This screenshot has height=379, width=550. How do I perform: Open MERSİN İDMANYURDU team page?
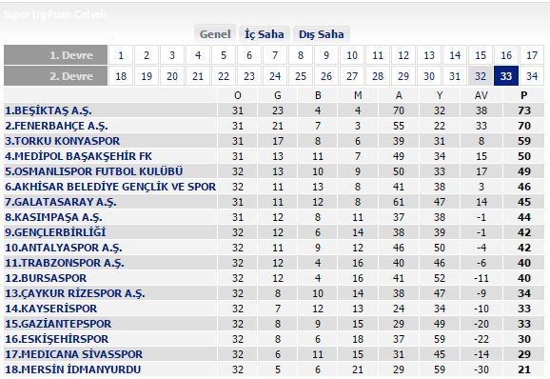(x=73, y=369)
